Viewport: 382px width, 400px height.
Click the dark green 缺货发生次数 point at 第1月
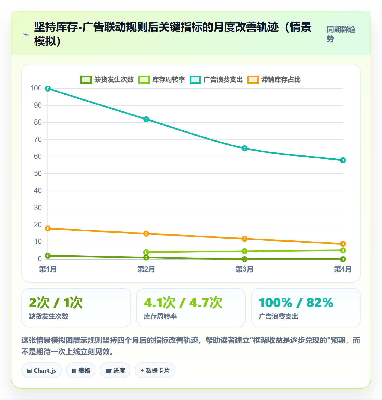point(48,256)
